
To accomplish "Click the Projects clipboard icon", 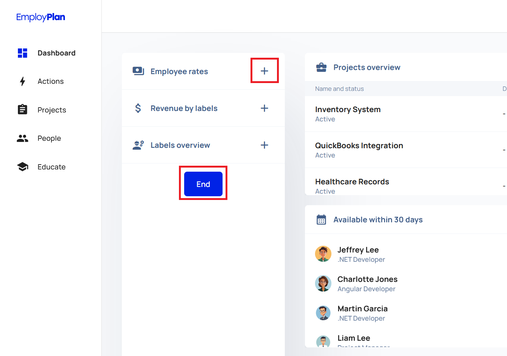I will (22, 109).
